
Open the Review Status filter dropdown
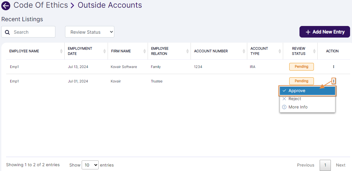(90, 32)
